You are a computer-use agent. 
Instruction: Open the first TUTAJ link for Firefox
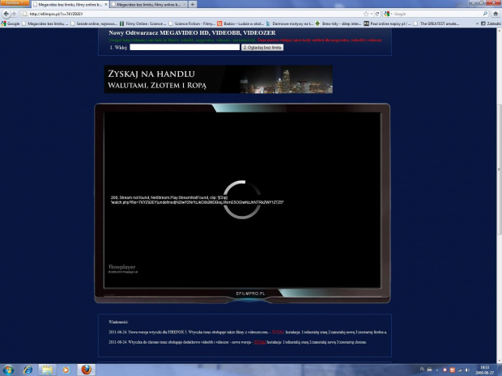coord(278,332)
